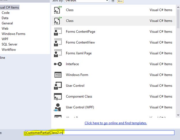Choose the User Control icon
This screenshot has height=140, width=180.
(x=58, y=86)
